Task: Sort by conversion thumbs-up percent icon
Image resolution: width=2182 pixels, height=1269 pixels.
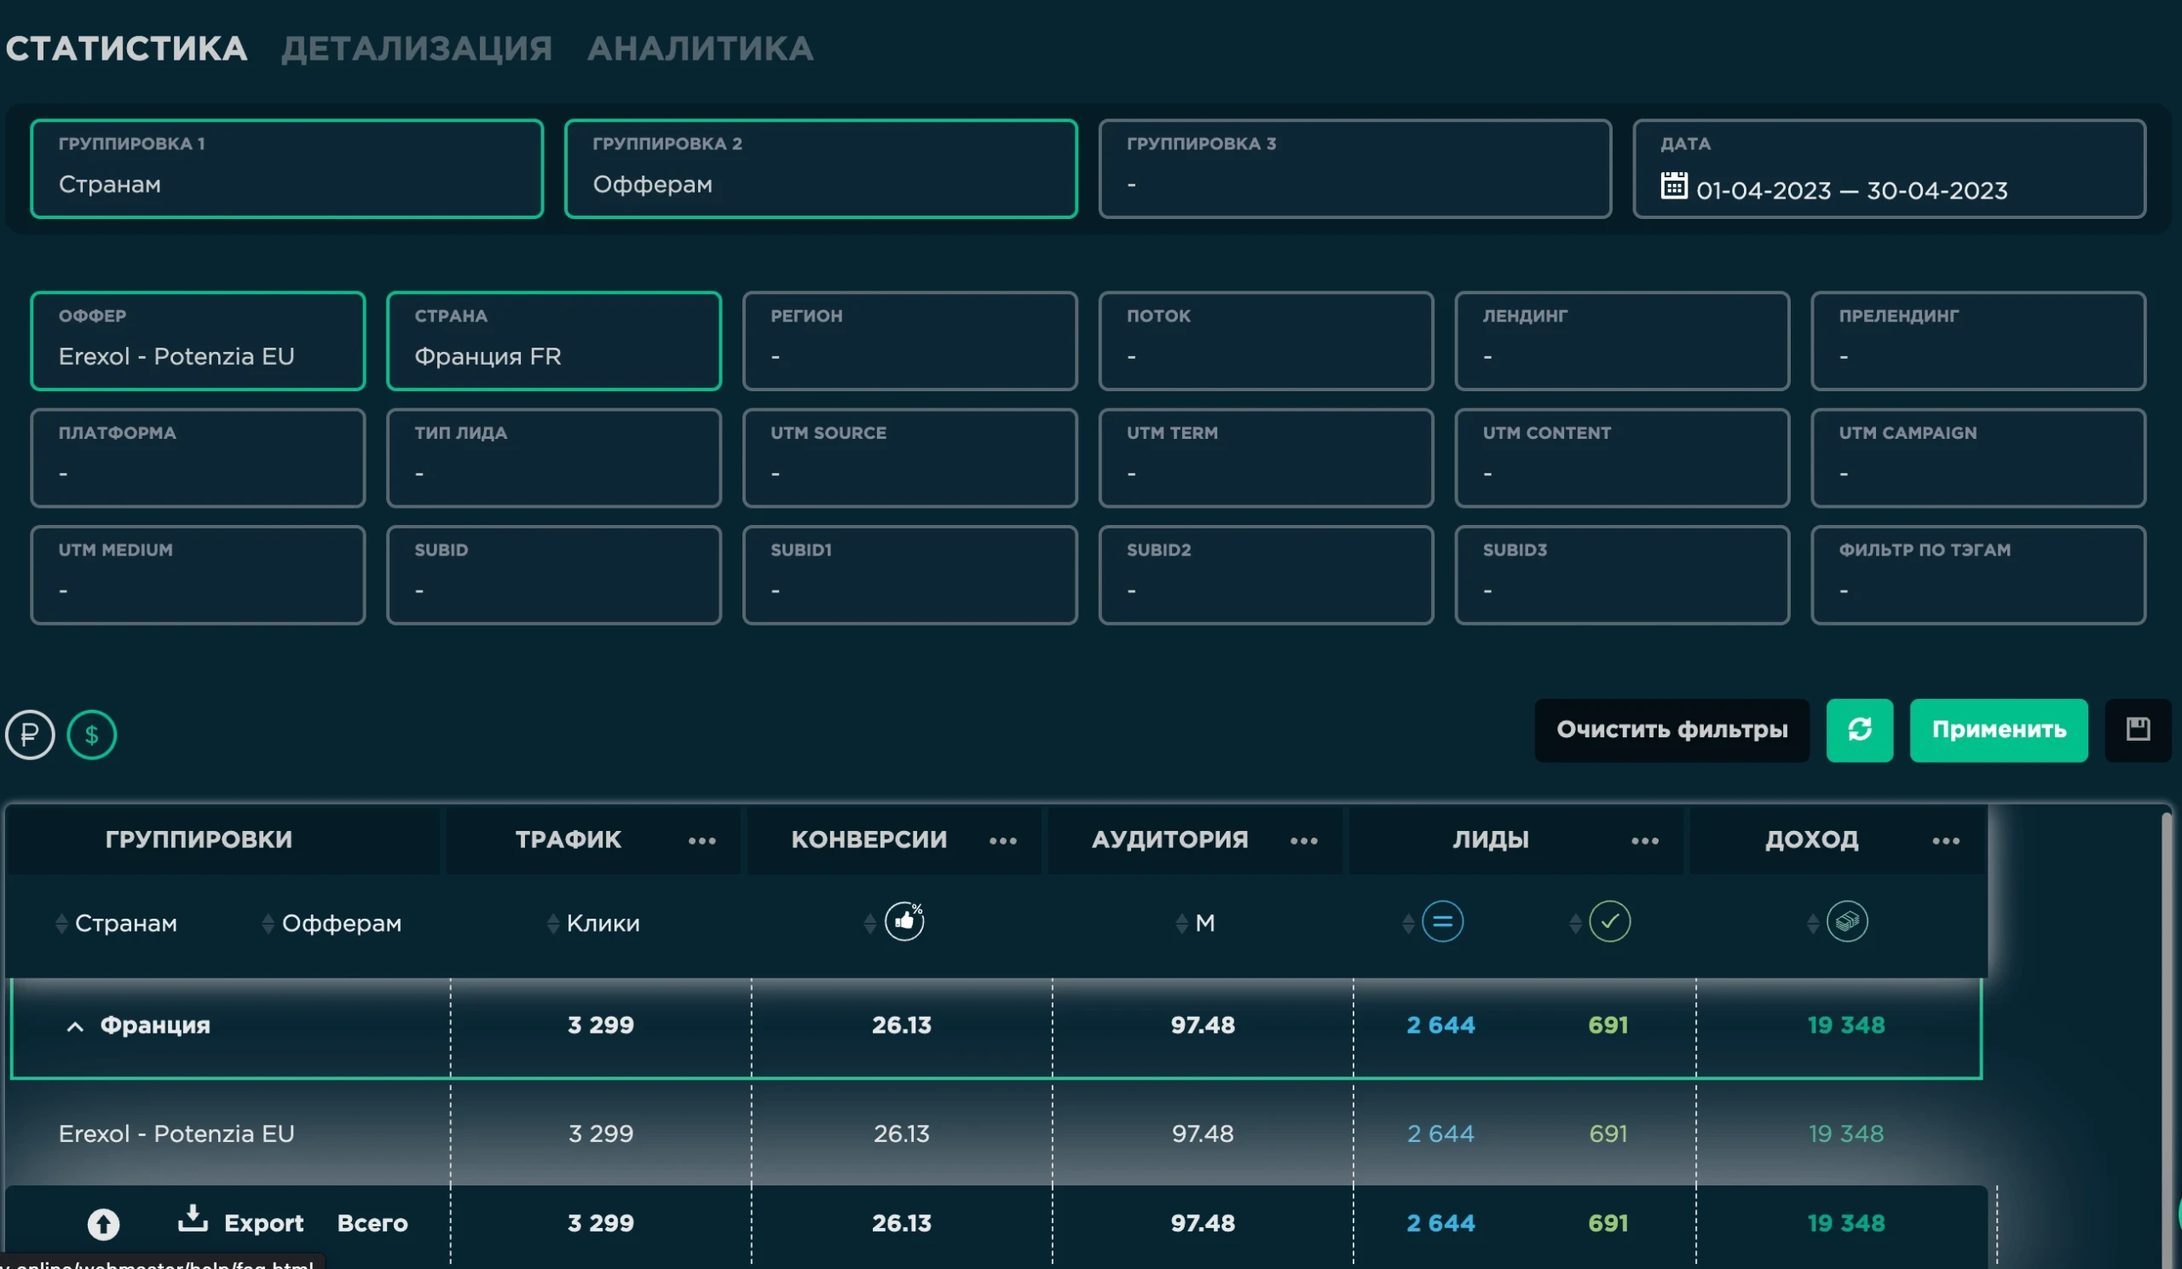Action: coord(904,921)
